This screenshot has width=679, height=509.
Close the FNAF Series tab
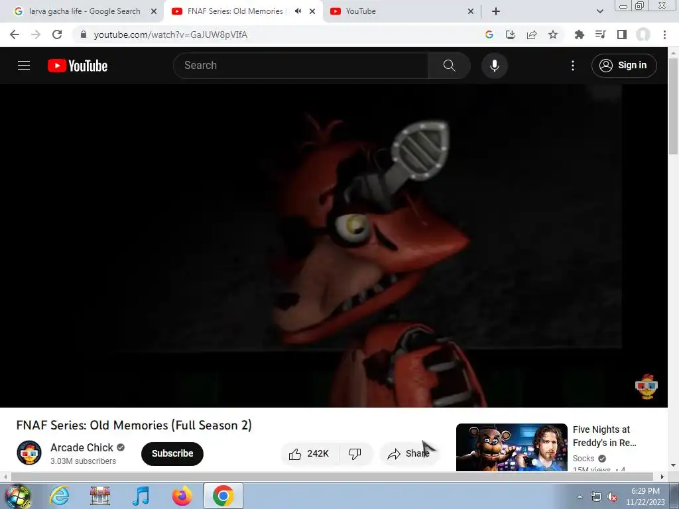click(x=312, y=11)
